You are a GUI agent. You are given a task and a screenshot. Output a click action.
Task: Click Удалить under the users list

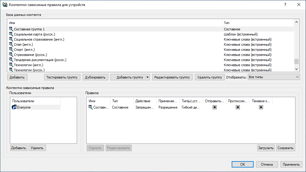coord(37,148)
